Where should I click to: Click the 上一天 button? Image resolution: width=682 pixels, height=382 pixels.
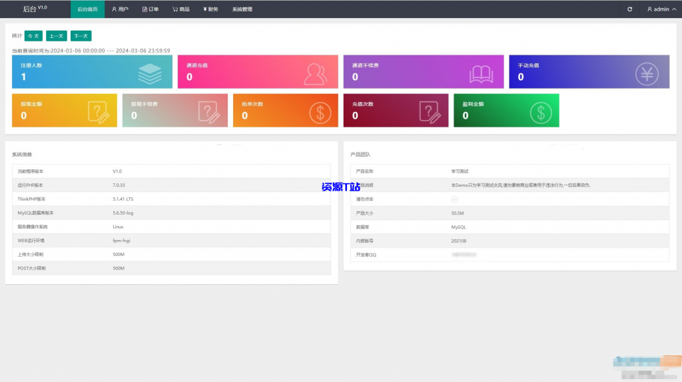[x=57, y=36]
